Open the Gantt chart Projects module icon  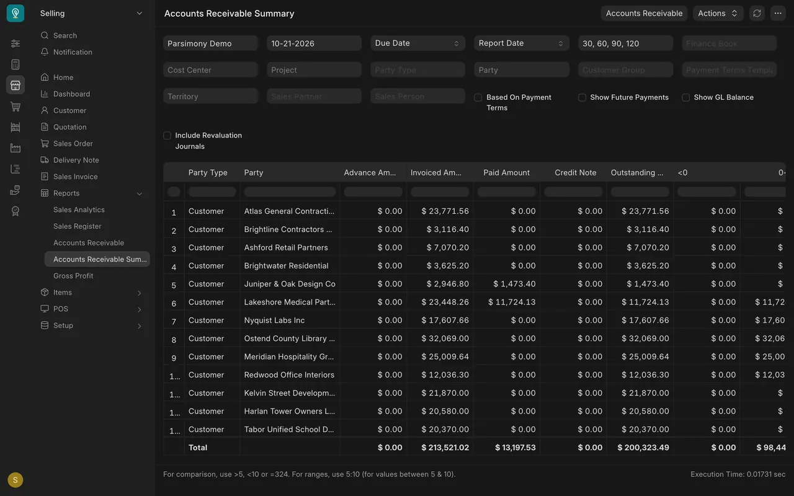pyautogui.click(x=16, y=169)
